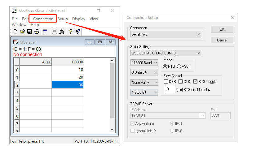
Task: Open the USB-SERIAL CH340 (COM10) port dropdown
Action: coord(166,53)
